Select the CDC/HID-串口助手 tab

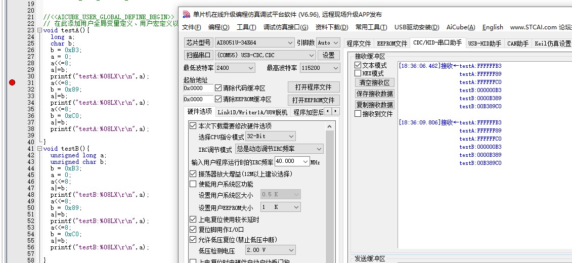(437, 42)
